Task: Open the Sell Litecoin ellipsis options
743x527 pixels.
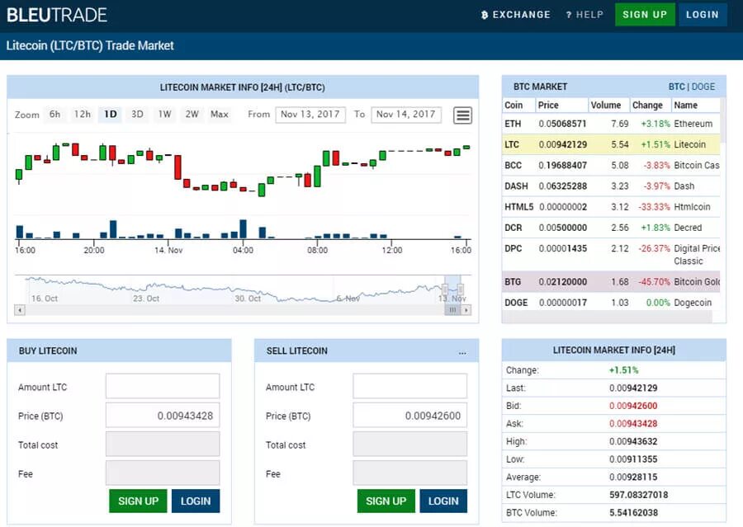Action: (x=462, y=352)
